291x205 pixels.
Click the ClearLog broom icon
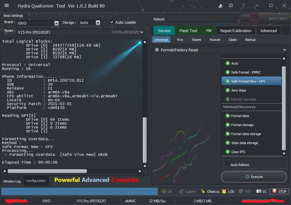203,191
